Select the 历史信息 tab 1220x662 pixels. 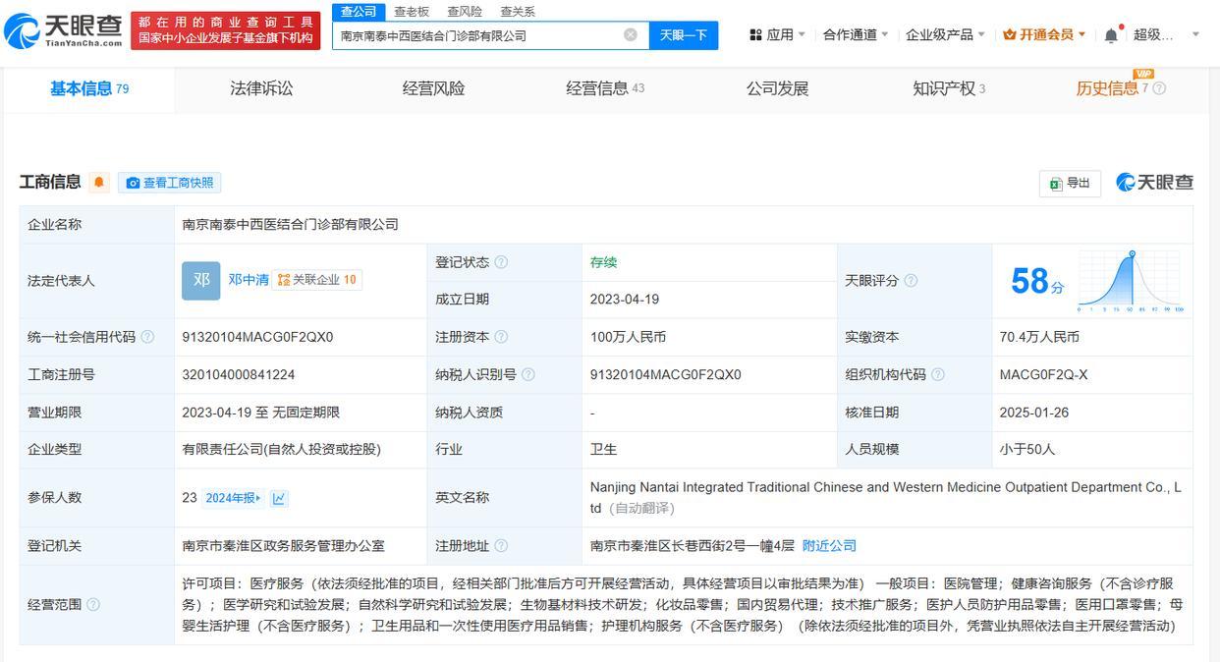pyautogui.click(x=1112, y=88)
